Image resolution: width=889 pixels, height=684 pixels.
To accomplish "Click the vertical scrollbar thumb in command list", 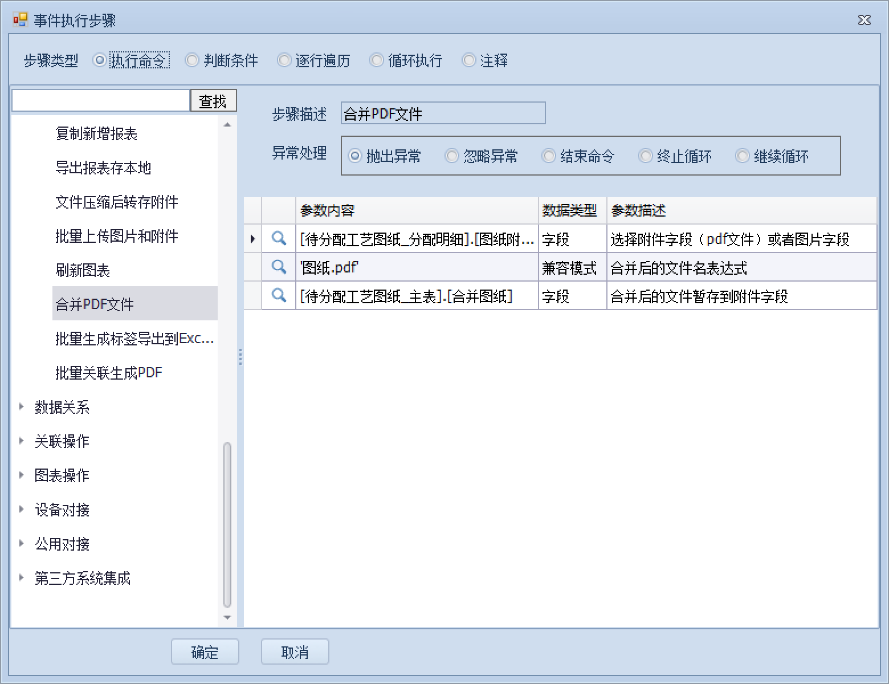I will [227, 524].
